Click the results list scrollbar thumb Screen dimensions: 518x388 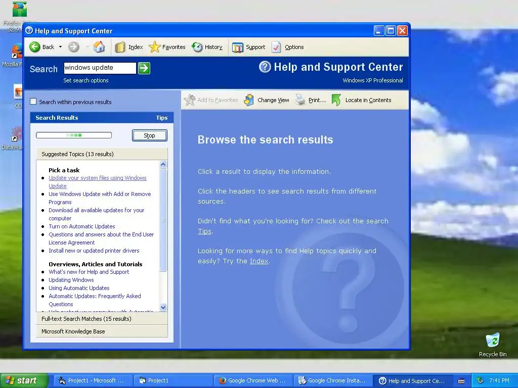click(163, 220)
